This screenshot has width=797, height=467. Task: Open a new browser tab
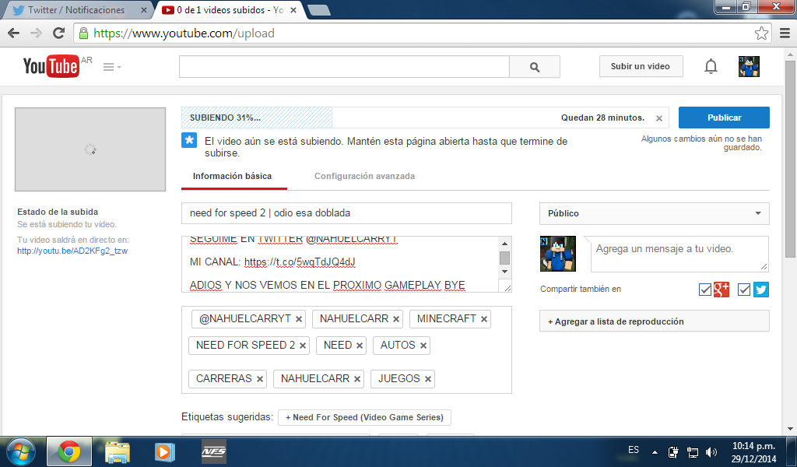click(319, 10)
